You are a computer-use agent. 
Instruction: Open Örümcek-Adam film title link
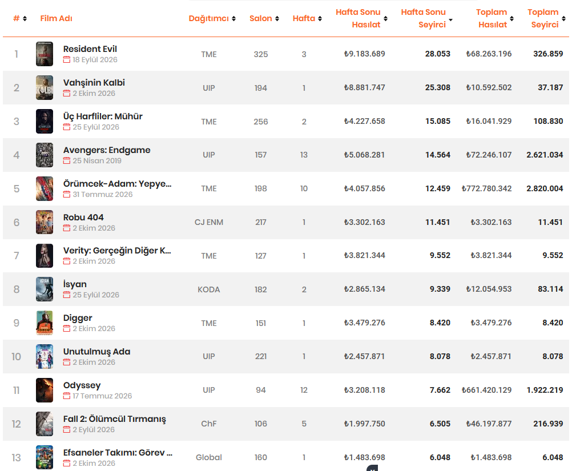(118, 184)
